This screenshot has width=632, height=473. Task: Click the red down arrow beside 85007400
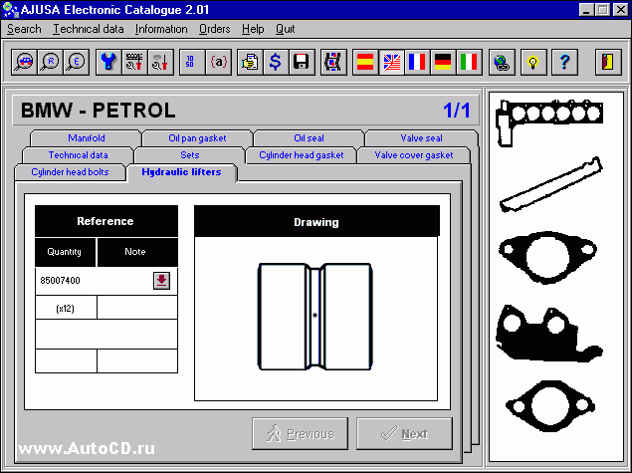tap(161, 281)
